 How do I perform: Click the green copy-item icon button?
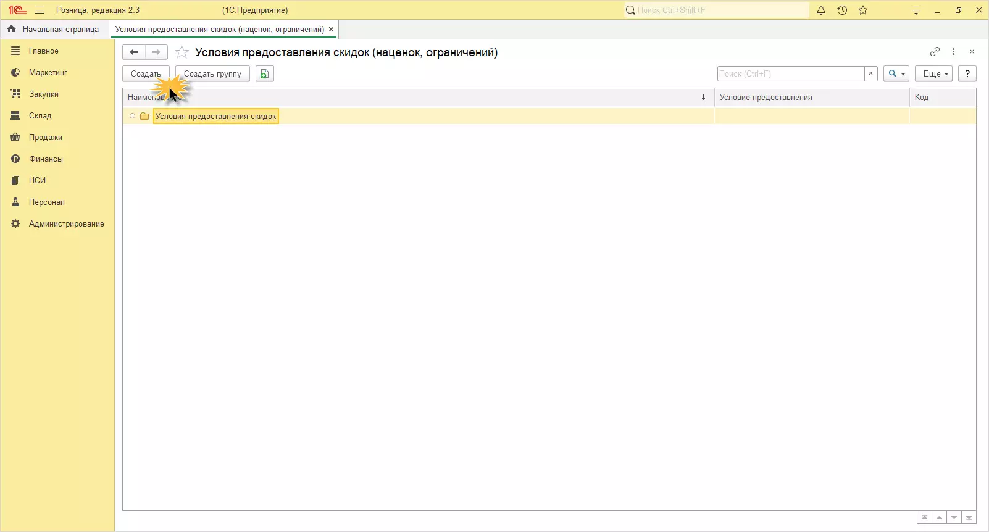[264, 74]
